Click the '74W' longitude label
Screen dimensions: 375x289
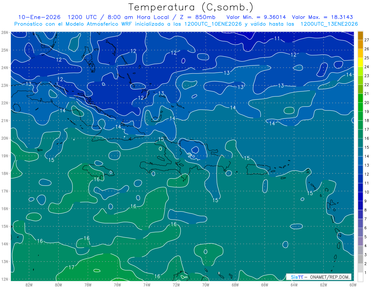tap(147, 285)
